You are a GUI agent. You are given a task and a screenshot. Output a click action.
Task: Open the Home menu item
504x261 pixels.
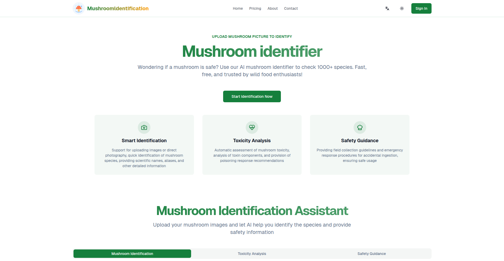click(x=238, y=8)
